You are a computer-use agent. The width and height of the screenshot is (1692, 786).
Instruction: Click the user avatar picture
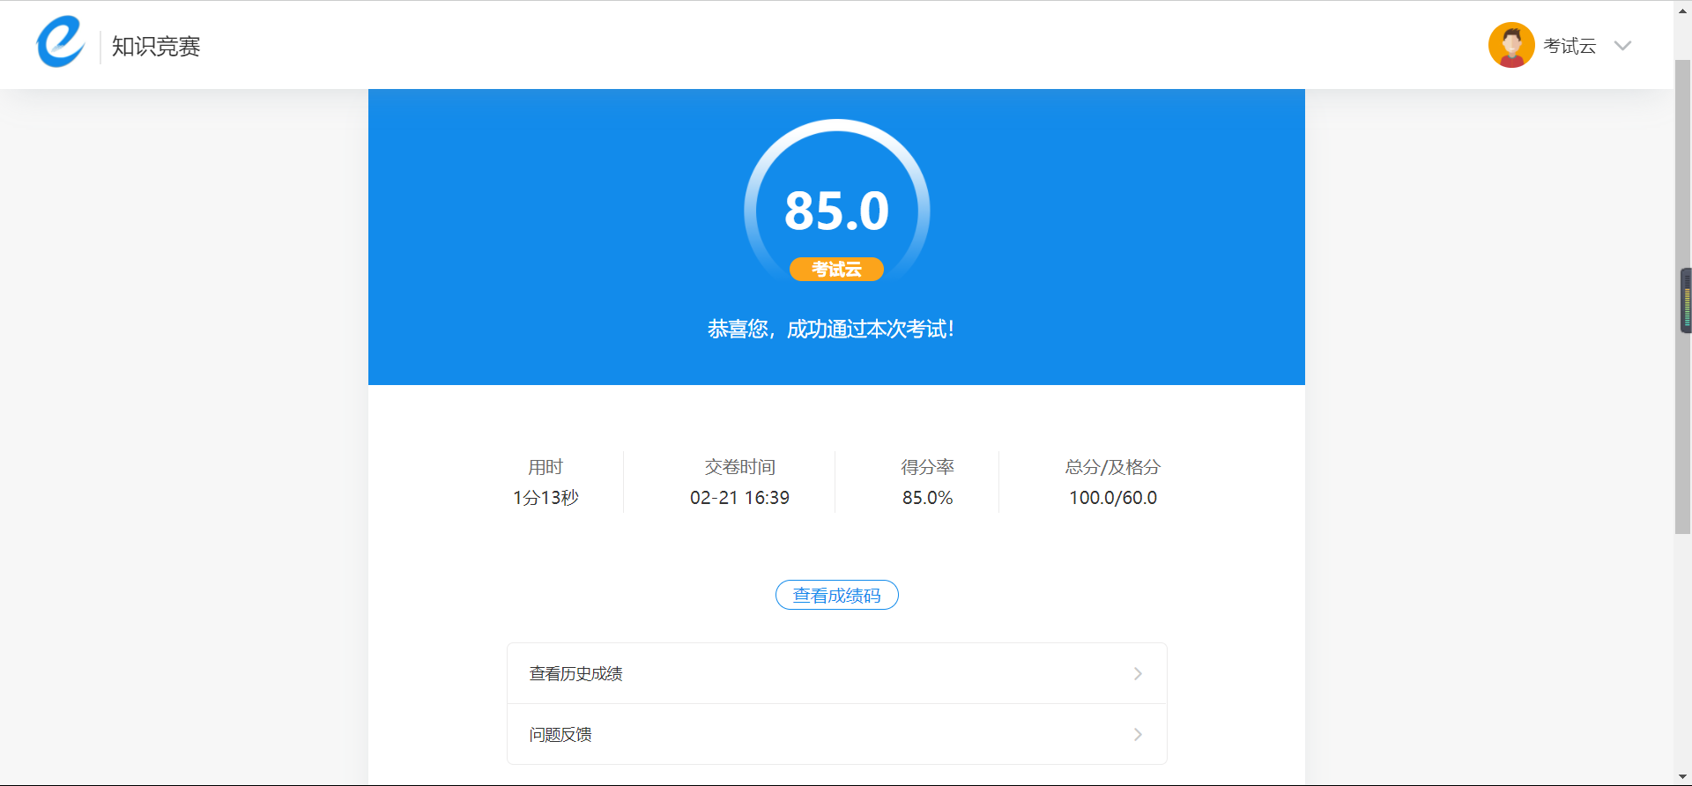point(1510,46)
